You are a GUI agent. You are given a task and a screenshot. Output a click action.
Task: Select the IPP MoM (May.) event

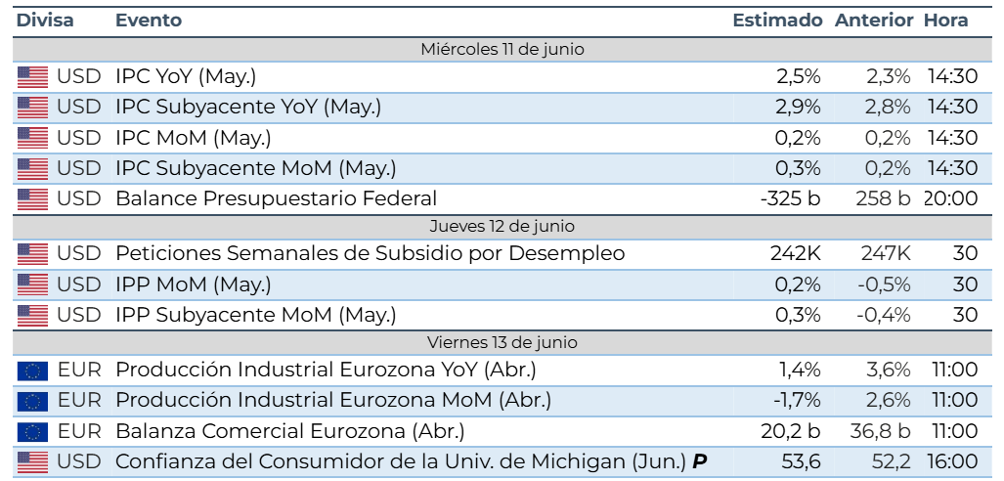click(194, 285)
